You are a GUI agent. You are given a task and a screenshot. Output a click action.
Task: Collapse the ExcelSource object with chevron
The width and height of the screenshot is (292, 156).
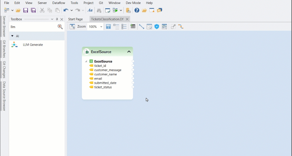tap(129, 52)
